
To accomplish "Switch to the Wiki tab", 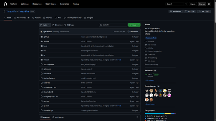I will (x=58, y=18).
